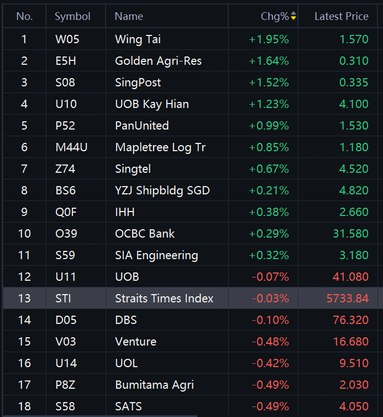383x417 pixels.
Task: Sort by the Chg% sort arrow icon
Action: coord(293,16)
